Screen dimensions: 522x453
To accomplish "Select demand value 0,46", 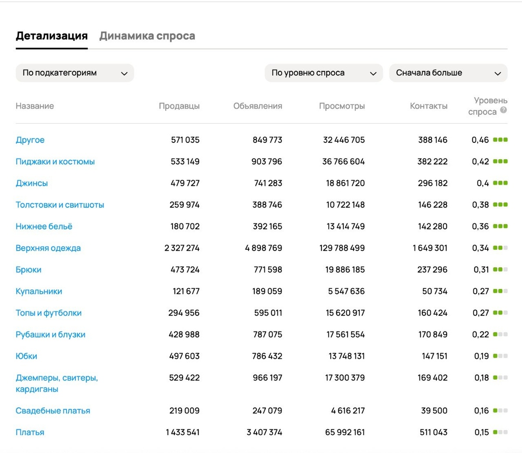I will tap(480, 140).
